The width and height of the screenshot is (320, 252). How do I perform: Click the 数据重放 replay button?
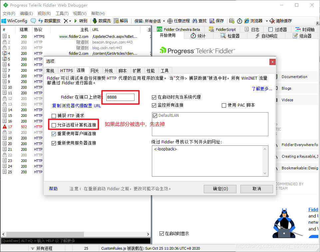[49, 21]
